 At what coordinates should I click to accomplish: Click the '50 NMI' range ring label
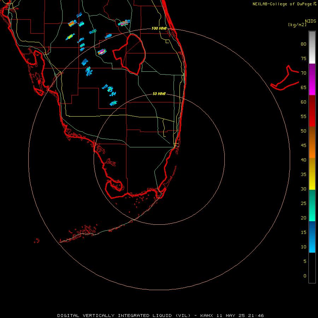tap(159, 94)
